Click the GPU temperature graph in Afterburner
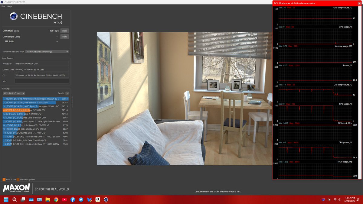 [315, 17]
